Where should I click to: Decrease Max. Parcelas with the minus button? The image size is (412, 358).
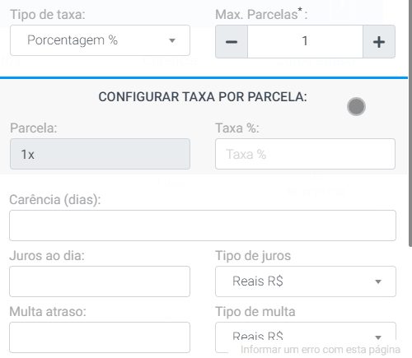[x=232, y=42]
